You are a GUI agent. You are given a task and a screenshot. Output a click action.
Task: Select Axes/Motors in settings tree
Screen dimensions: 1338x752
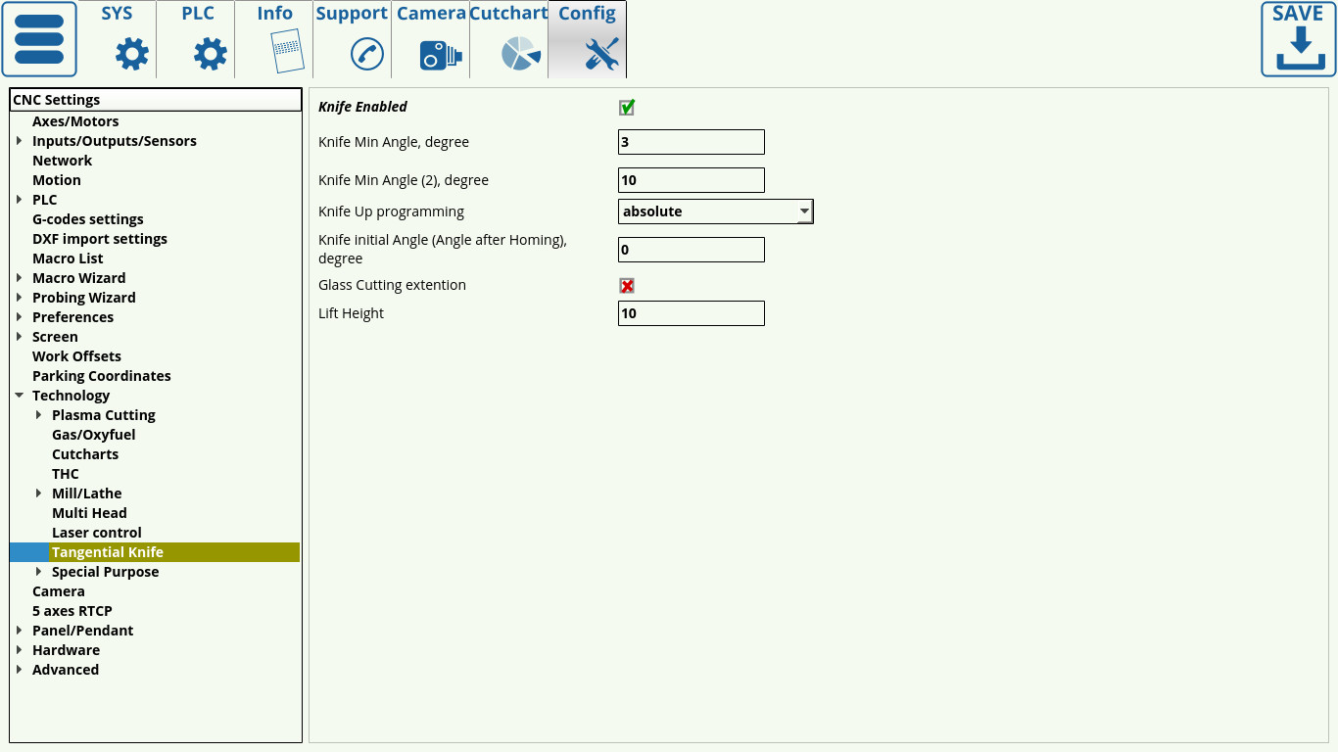pos(75,121)
